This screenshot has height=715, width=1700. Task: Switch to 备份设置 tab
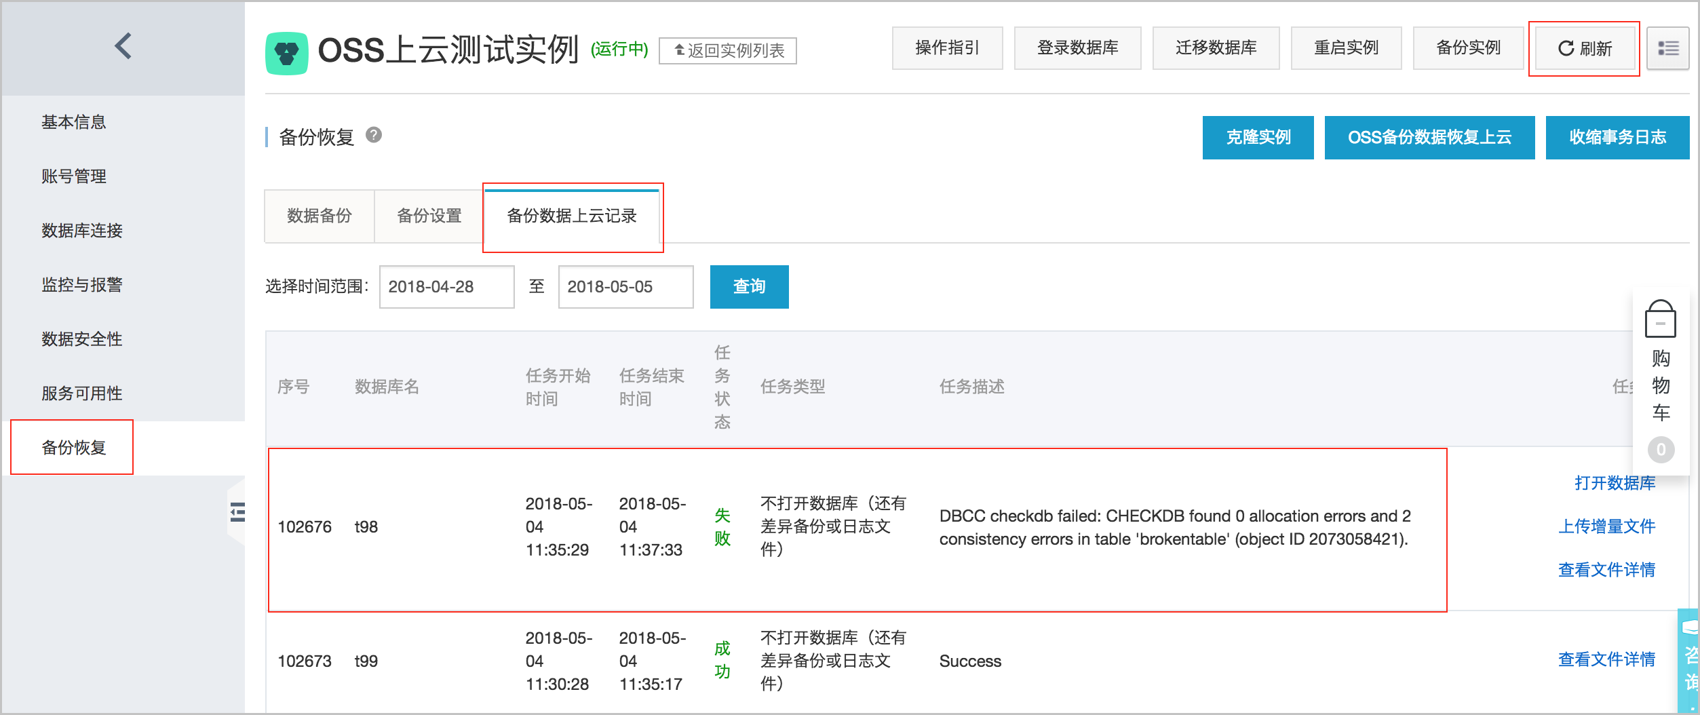429,216
